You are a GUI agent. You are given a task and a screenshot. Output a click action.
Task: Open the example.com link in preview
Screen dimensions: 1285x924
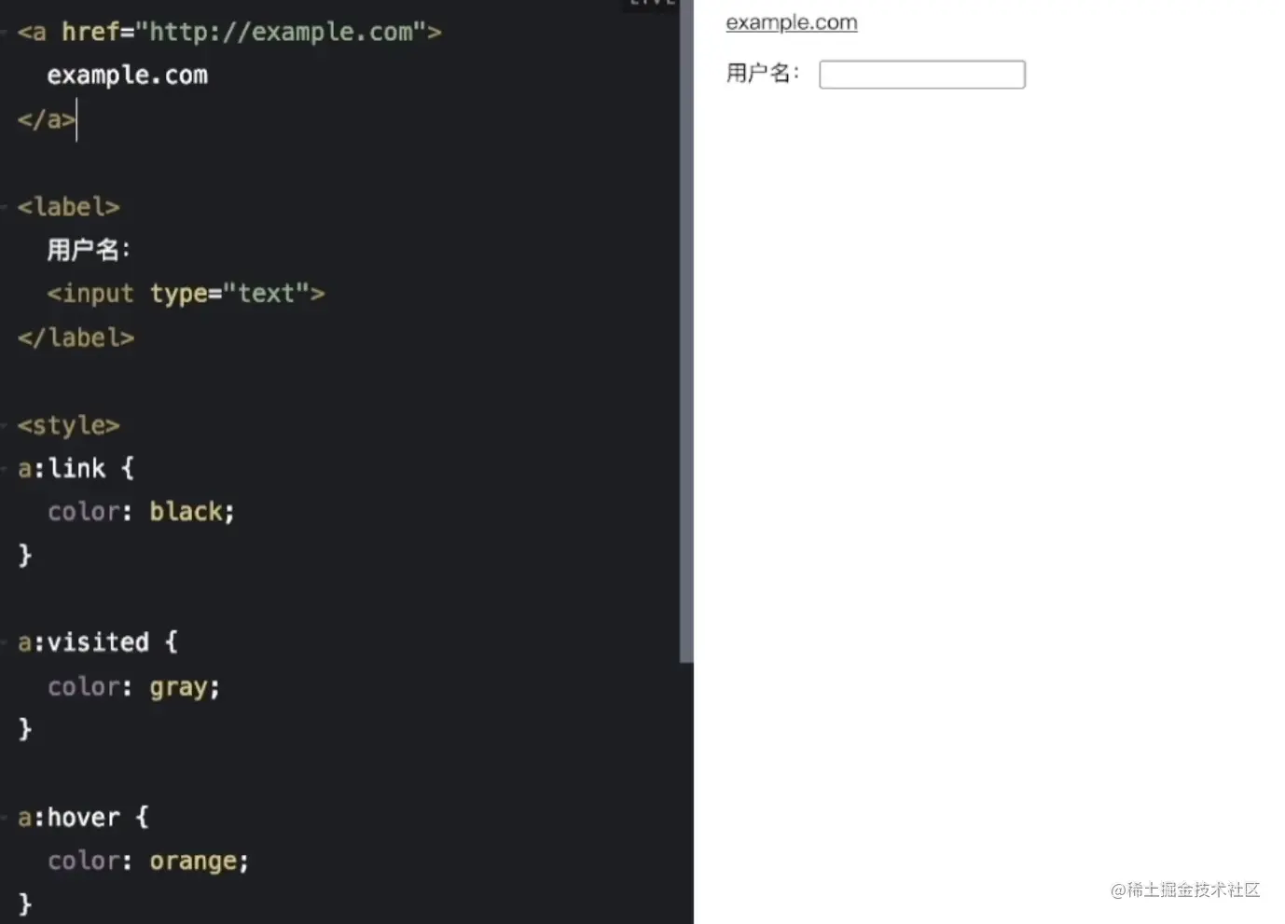click(791, 22)
